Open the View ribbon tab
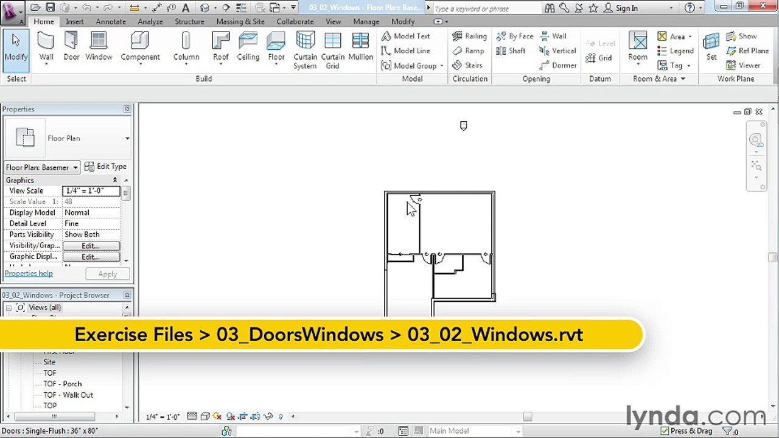The width and height of the screenshot is (779, 438). click(333, 21)
